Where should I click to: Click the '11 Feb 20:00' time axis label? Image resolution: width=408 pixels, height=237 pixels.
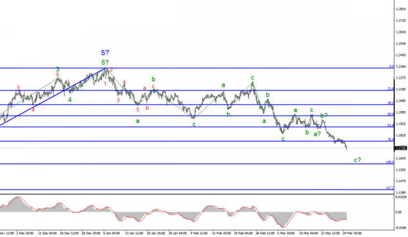point(221,233)
